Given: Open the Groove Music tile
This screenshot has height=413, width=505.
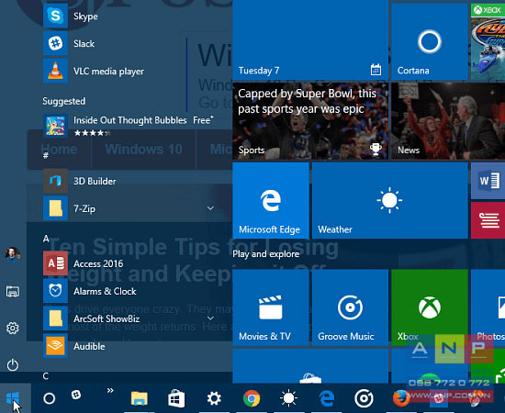Looking at the screenshot, I should pyautogui.click(x=350, y=307).
